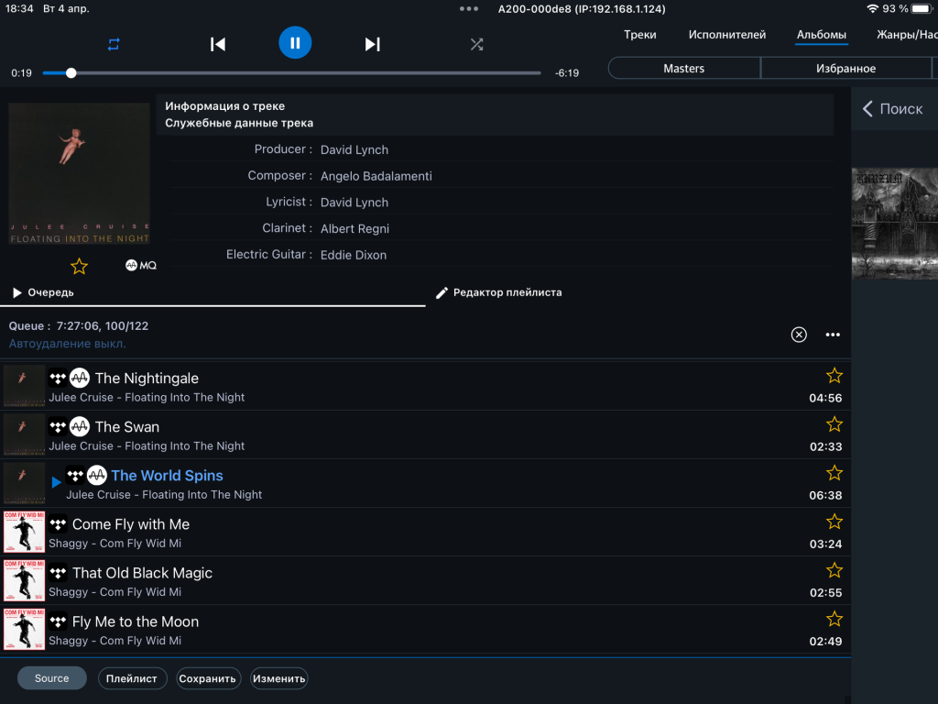938x704 pixels.
Task: Click the playback progress slider knob
Action: pos(71,73)
